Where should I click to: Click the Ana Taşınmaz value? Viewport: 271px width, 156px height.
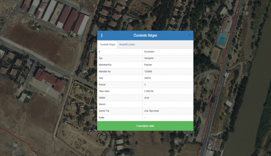(x=151, y=111)
